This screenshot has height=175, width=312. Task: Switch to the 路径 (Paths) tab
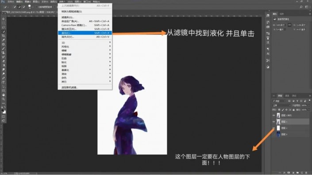click(x=294, y=96)
